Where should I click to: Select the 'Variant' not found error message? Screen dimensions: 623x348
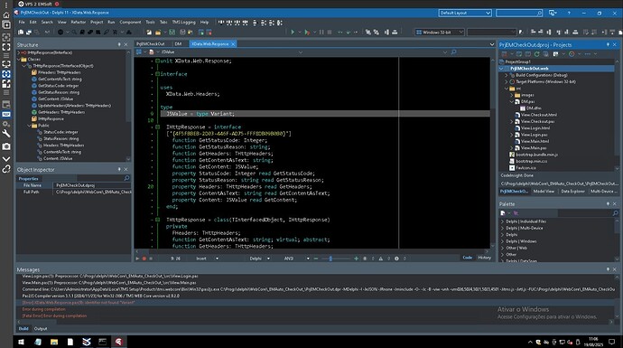click(79, 303)
